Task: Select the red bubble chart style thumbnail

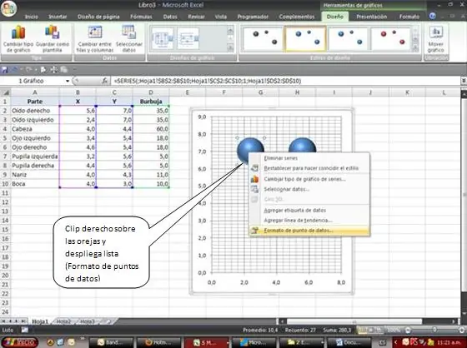Action: (391, 38)
